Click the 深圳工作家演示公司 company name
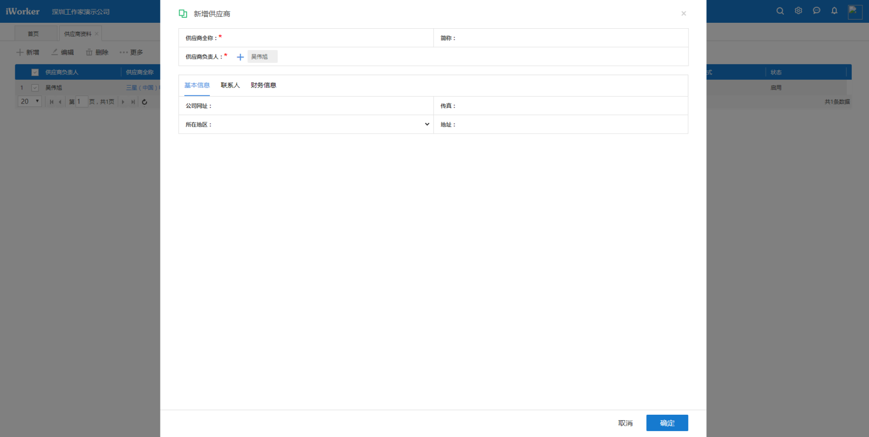Image resolution: width=869 pixels, height=437 pixels. [x=81, y=11]
